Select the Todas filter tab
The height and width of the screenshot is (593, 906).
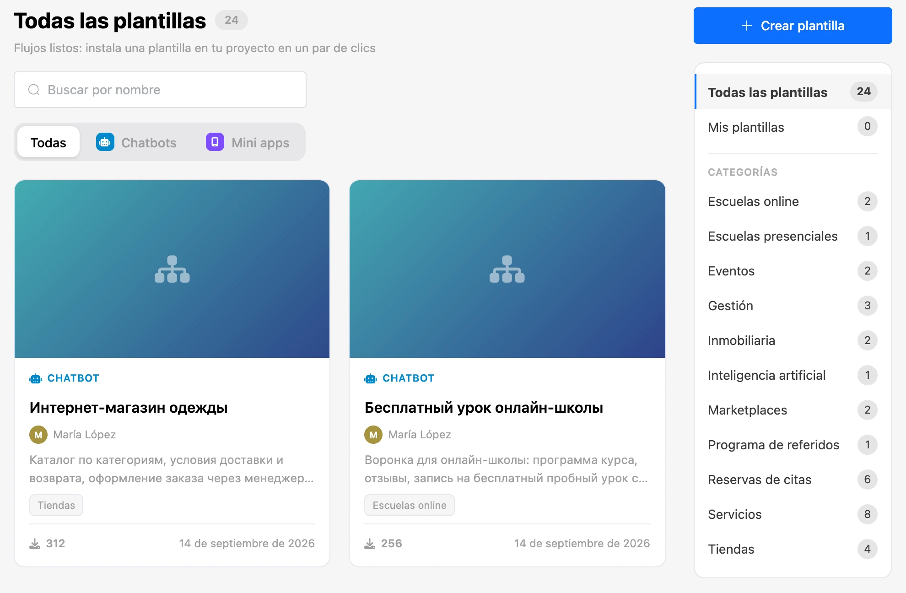tap(49, 142)
